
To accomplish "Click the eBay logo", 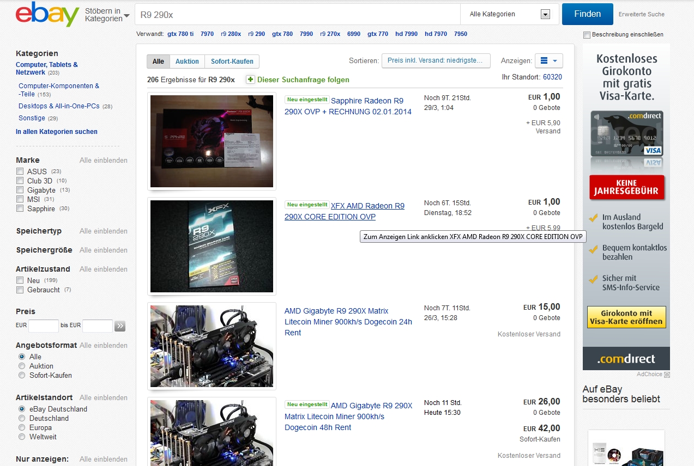I will point(47,15).
